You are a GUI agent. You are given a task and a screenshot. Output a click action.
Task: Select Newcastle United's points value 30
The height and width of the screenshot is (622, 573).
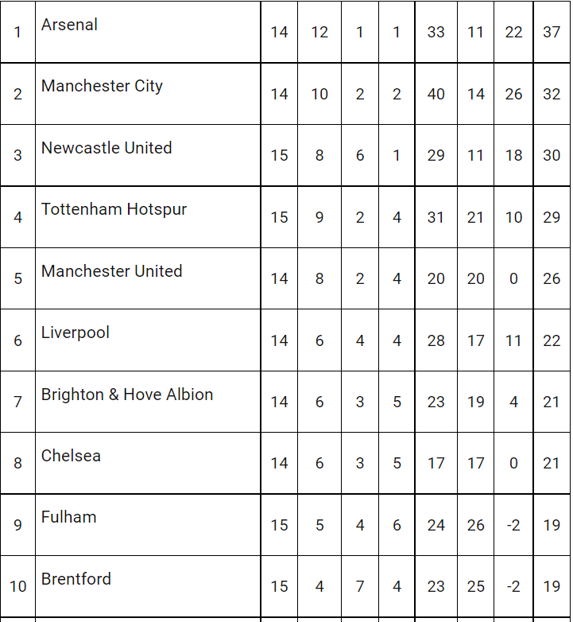(552, 155)
